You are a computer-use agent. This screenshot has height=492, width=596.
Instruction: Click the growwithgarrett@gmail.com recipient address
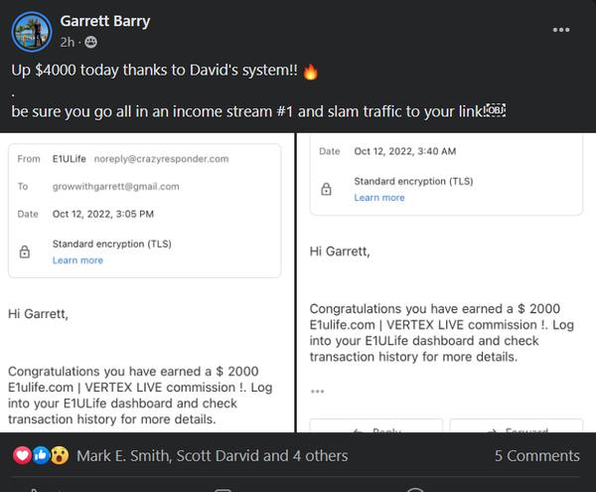pos(115,187)
